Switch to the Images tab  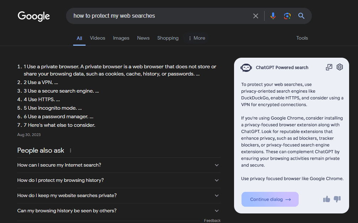[121, 38]
